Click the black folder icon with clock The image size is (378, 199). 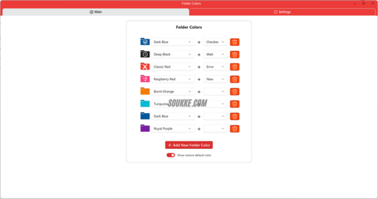click(145, 54)
